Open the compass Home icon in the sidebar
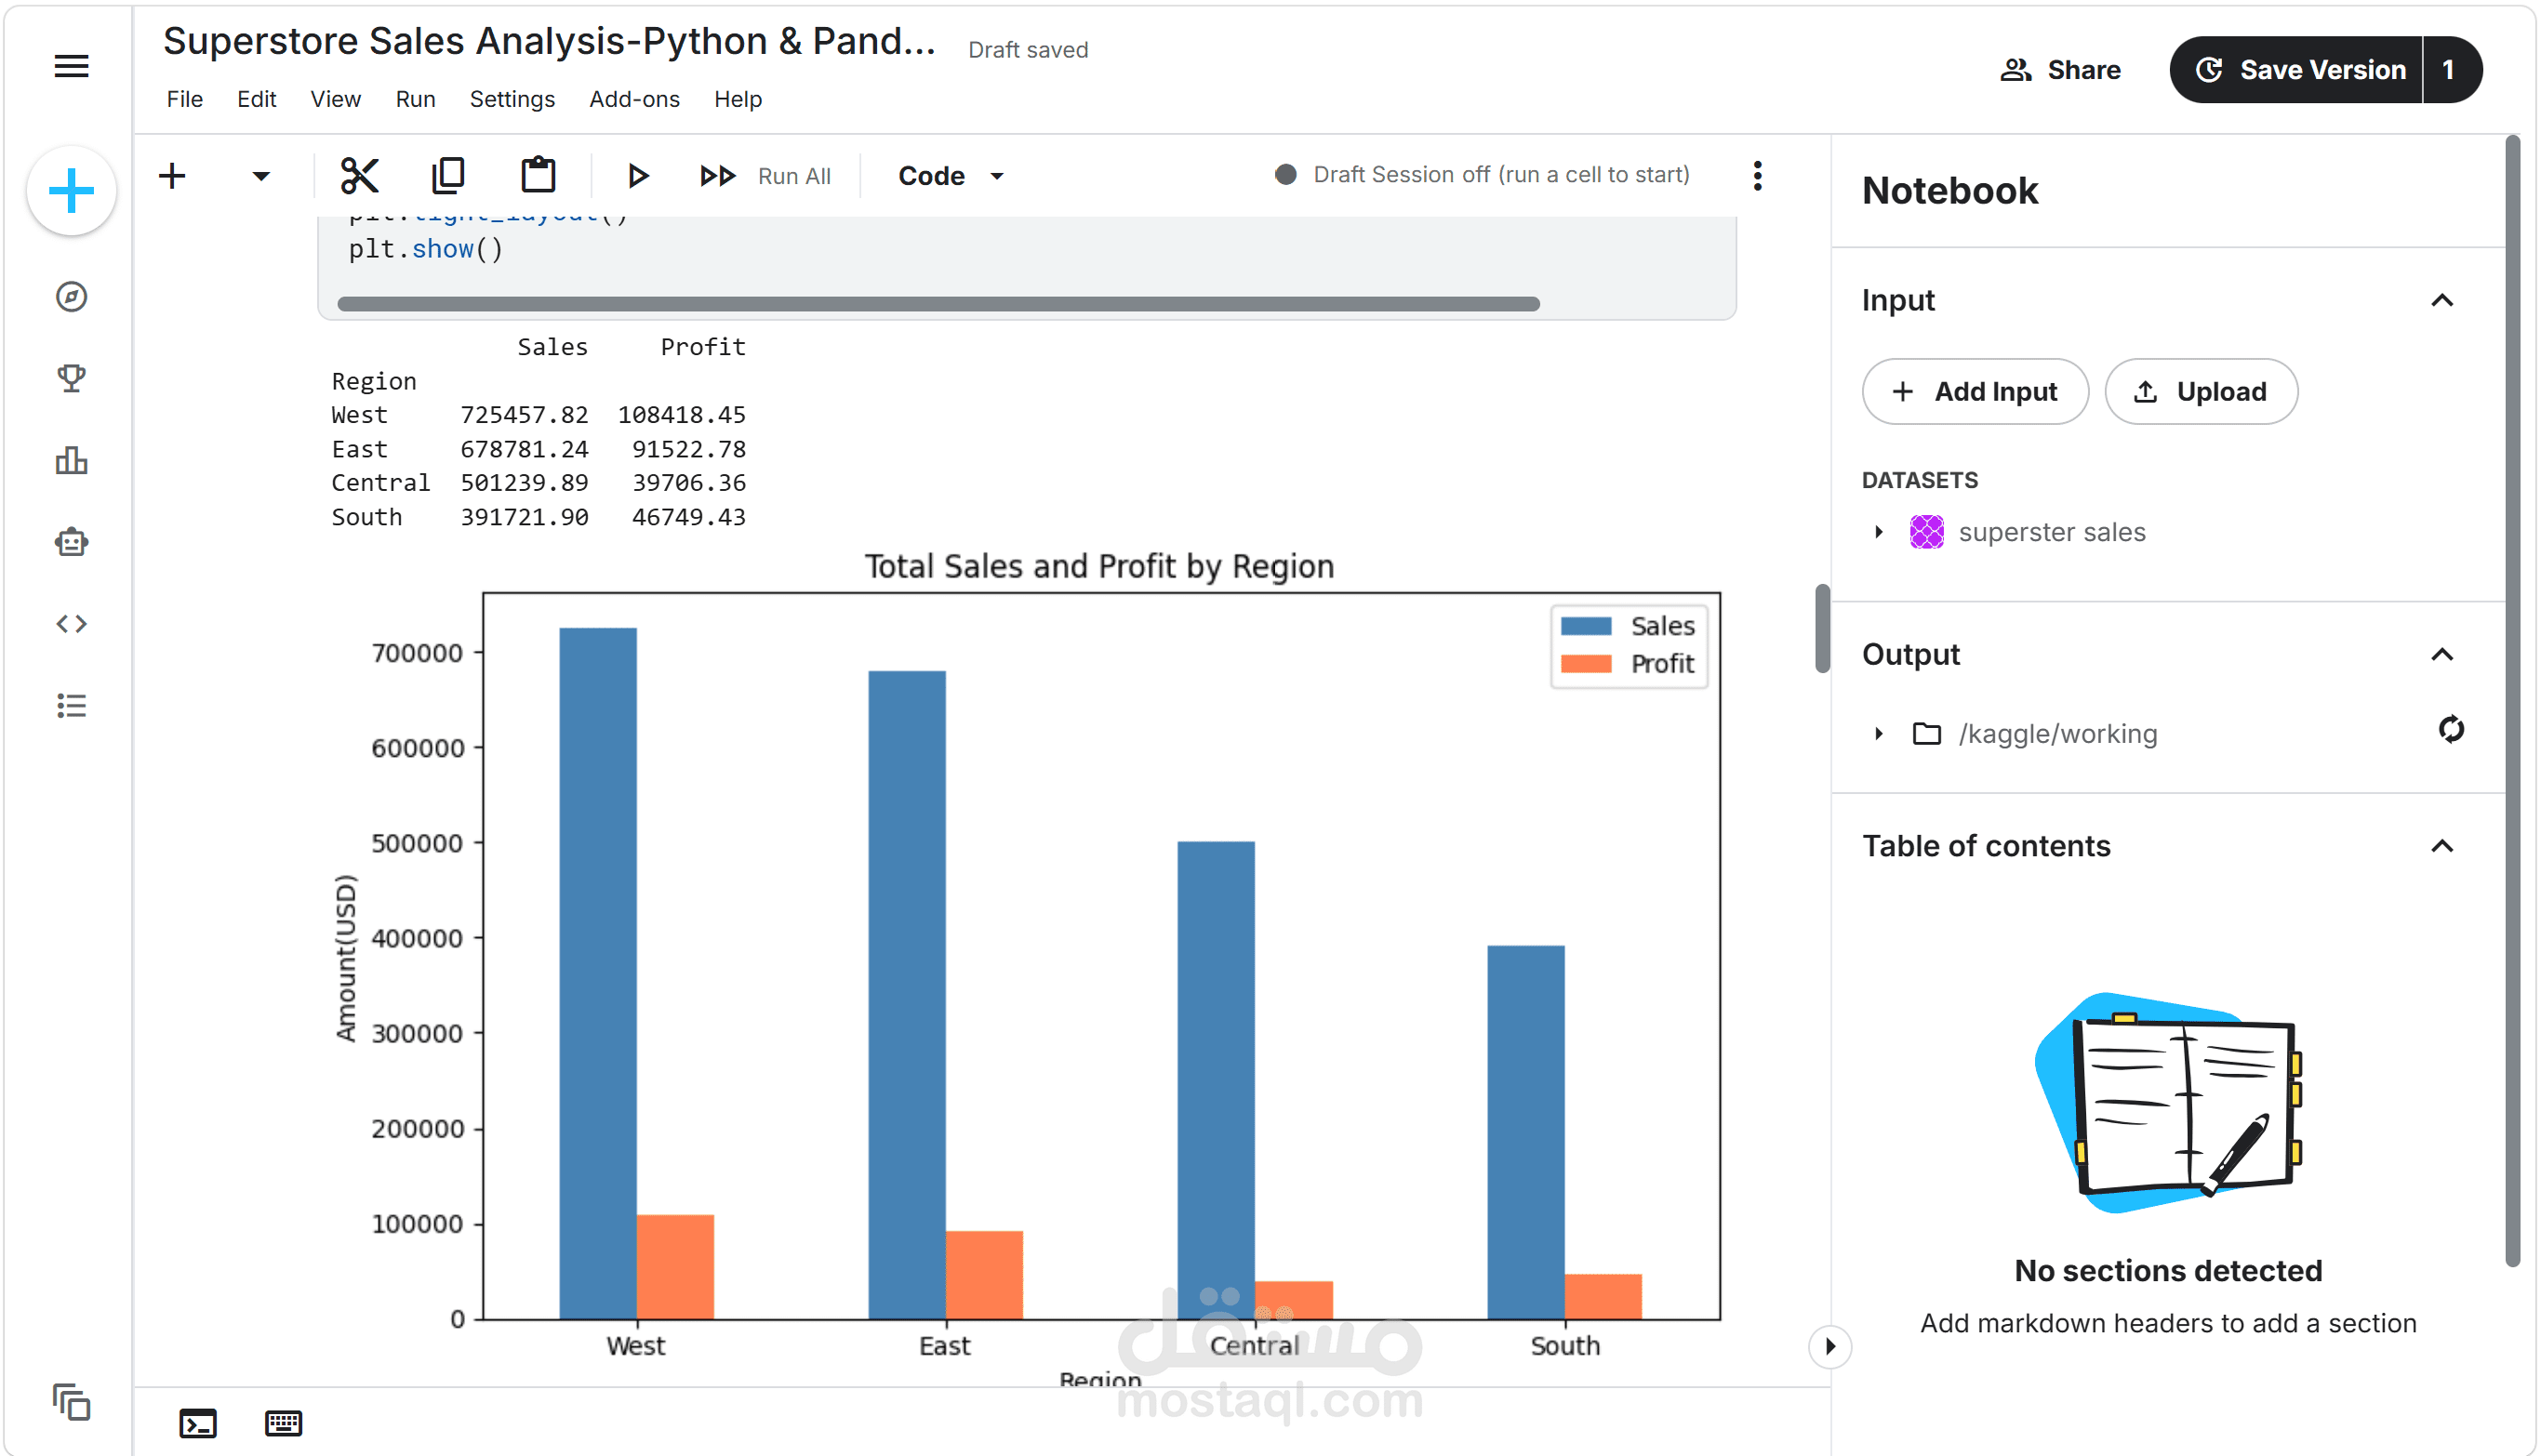The image size is (2541, 1456). click(71, 297)
